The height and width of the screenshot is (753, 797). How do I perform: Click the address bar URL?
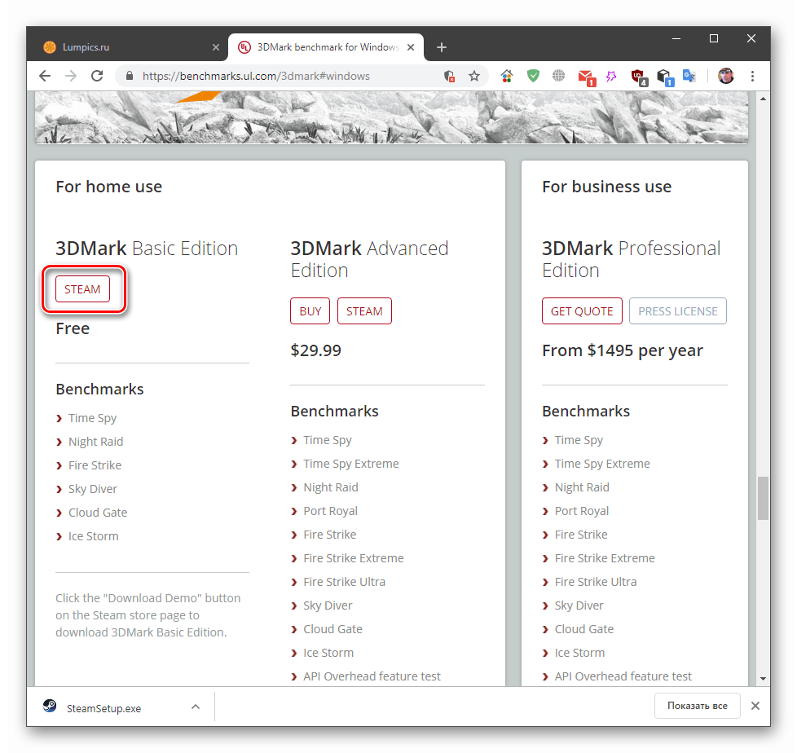tap(256, 77)
